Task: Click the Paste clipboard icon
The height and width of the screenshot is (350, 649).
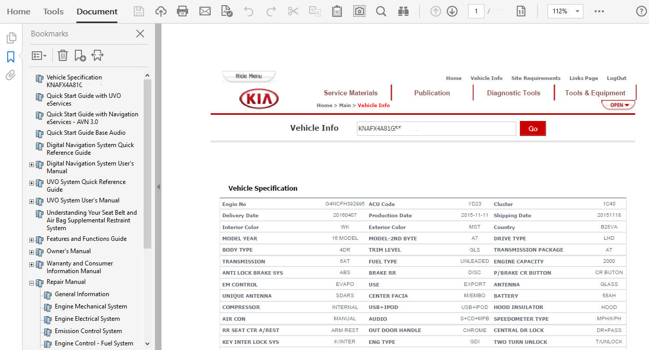Action: tap(337, 10)
